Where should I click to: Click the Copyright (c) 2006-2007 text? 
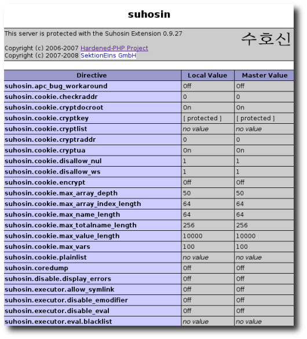[x=41, y=48]
